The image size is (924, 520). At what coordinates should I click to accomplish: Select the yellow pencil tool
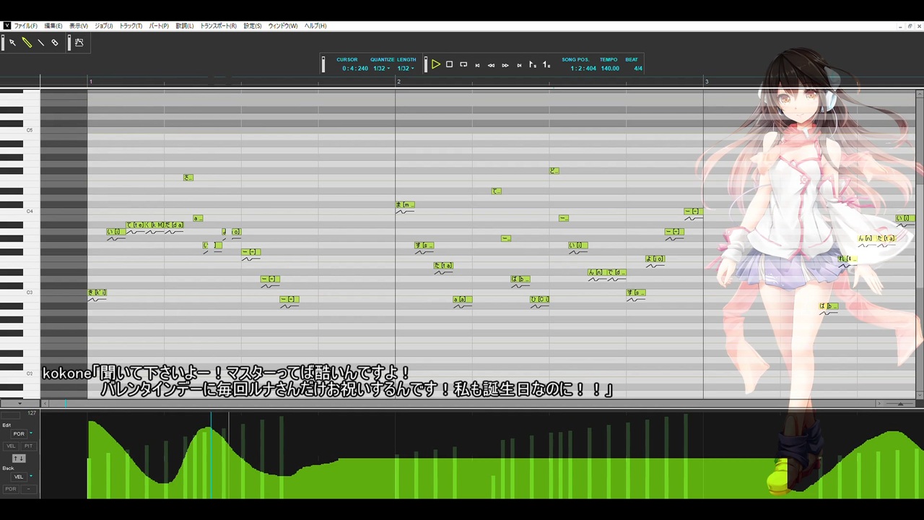click(x=27, y=43)
